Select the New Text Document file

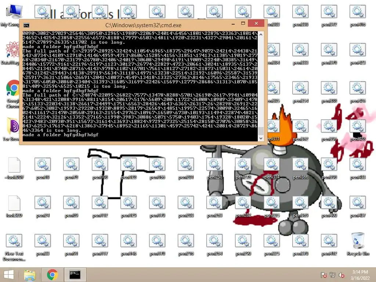click(14, 247)
